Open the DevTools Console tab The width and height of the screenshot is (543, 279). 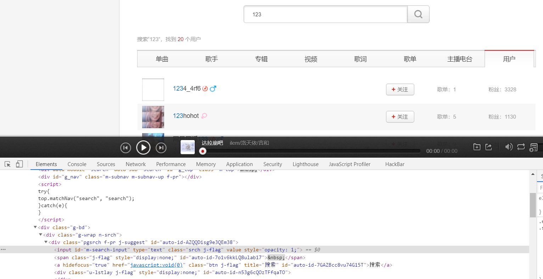point(77,164)
